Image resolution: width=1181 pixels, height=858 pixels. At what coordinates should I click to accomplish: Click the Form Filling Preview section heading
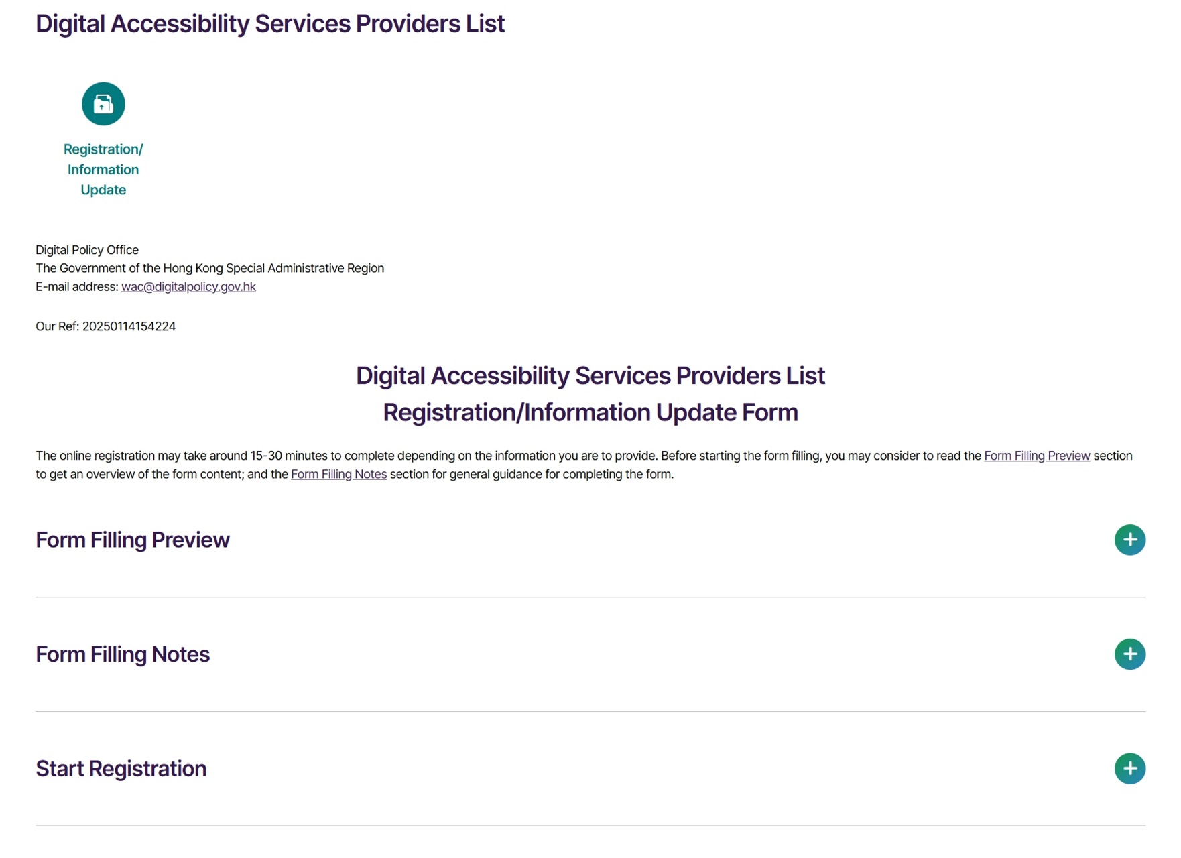coord(133,540)
